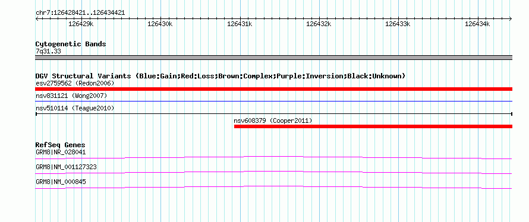This screenshot has width=529, height=222.
Task: Select the black nsv510114 variant line
Action: pos(273,114)
